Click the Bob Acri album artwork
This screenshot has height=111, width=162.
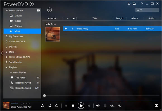pyautogui.click(x=53, y=34)
